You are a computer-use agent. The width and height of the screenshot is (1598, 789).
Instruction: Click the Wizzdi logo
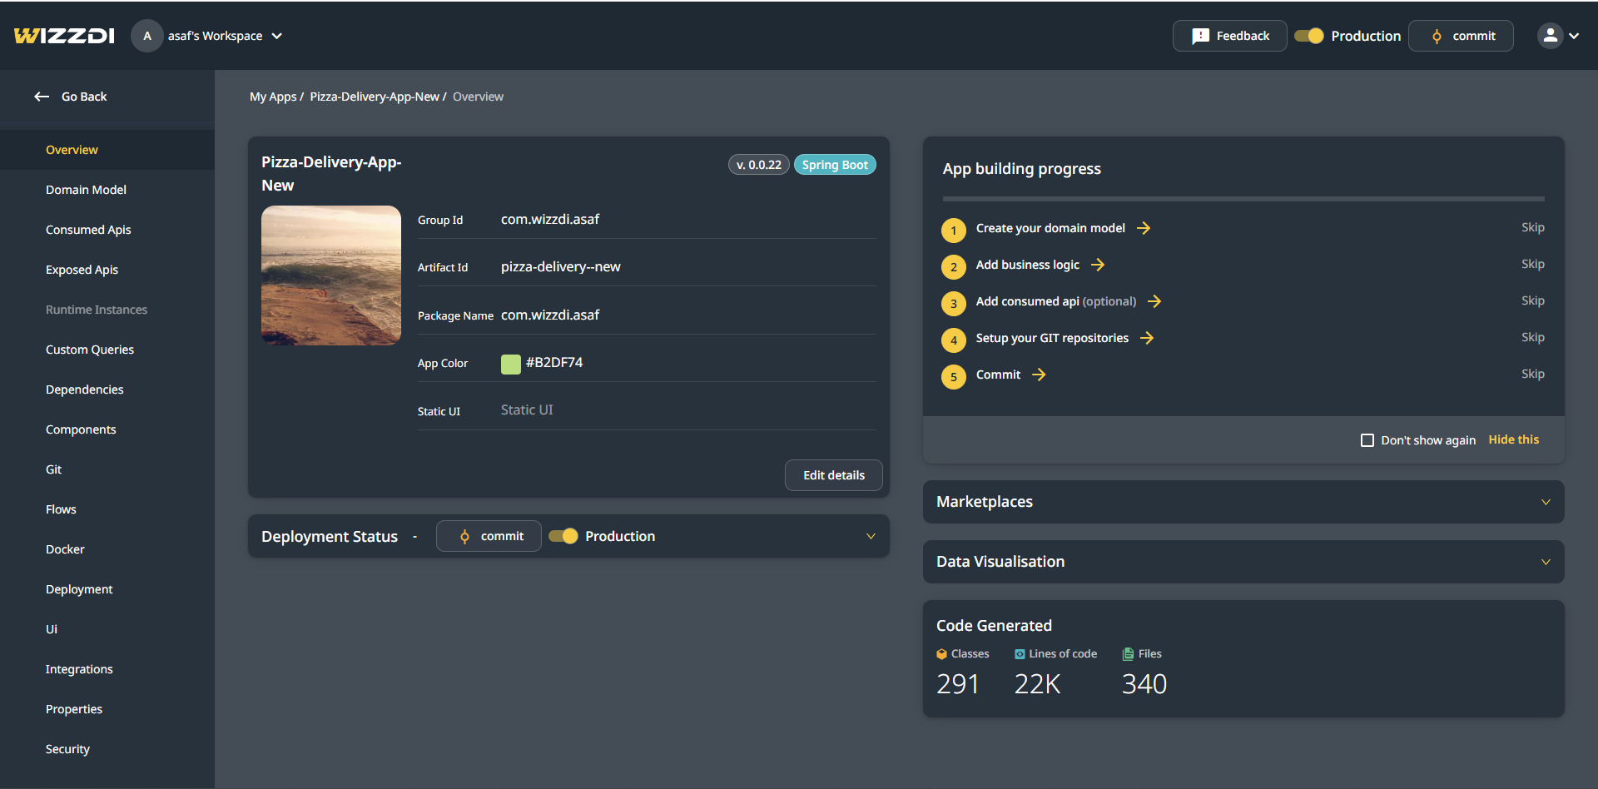[x=64, y=36]
